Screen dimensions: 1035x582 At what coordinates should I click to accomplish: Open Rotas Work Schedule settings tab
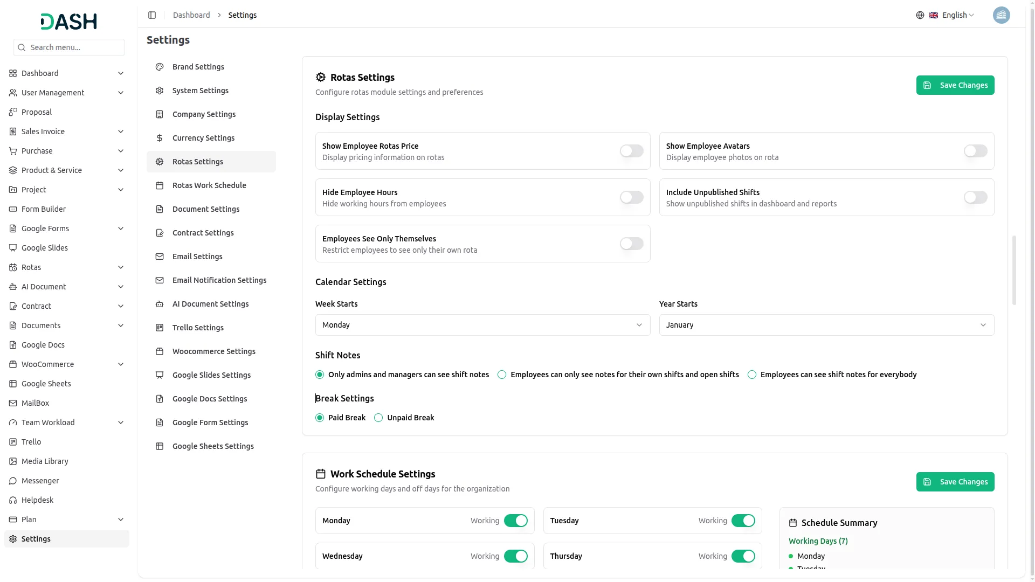pos(209,185)
